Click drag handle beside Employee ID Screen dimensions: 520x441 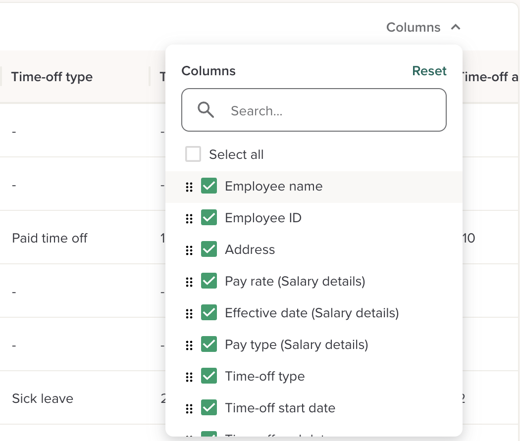coord(189,218)
